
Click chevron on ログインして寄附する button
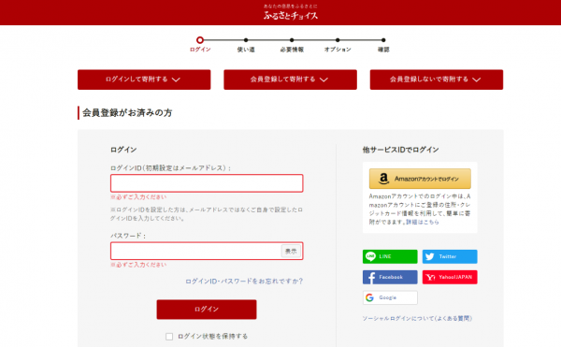click(176, 80)
